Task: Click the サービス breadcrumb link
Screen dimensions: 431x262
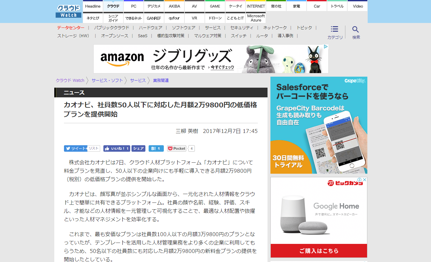Action: (x=138, y=81)
